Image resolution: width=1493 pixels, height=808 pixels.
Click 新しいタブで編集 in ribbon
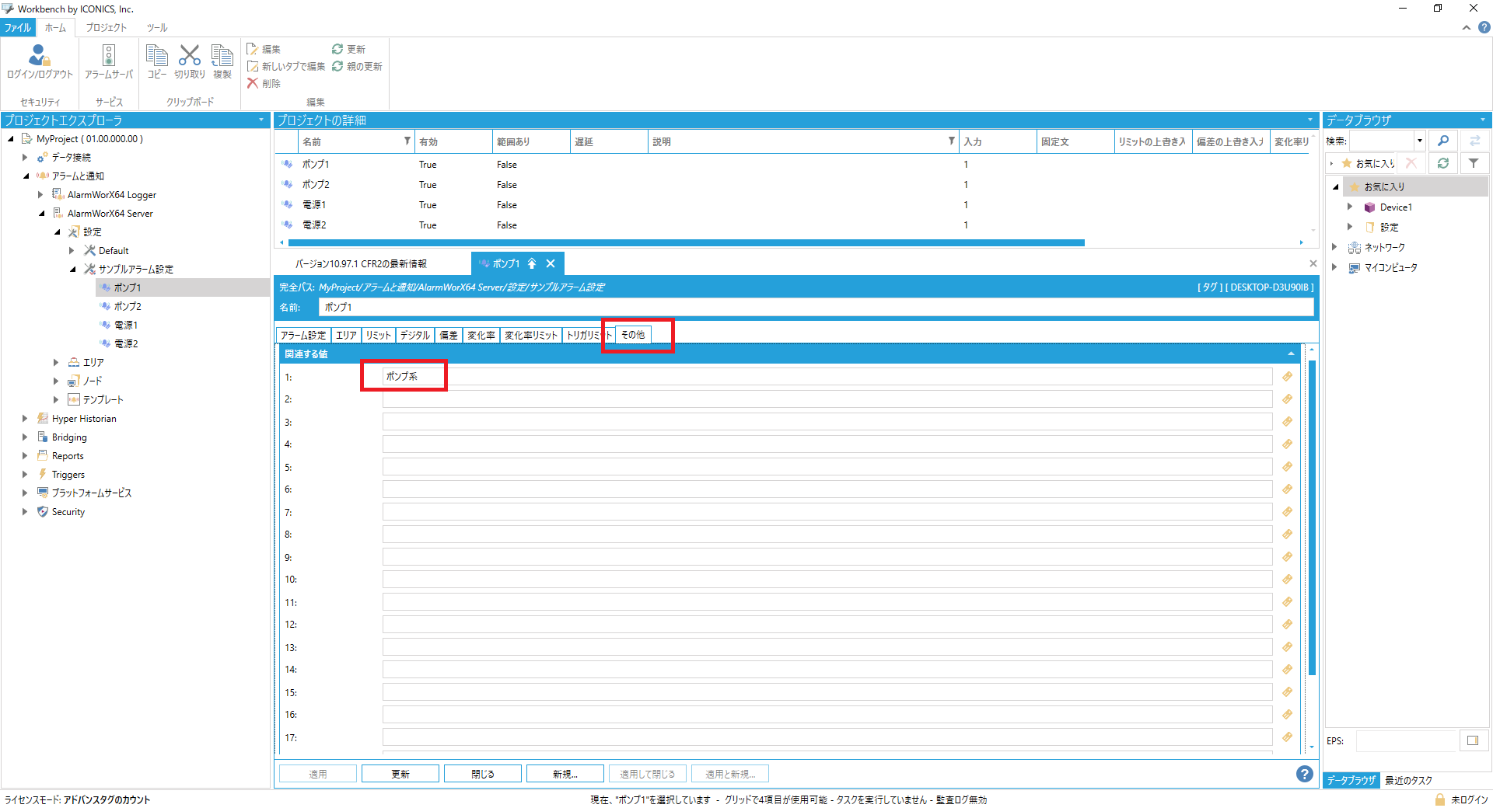[286, 66]
